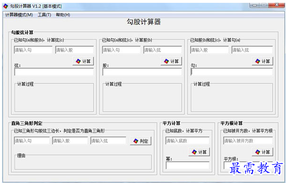Close the 勾股计算器 window

(x=277, y=5)
